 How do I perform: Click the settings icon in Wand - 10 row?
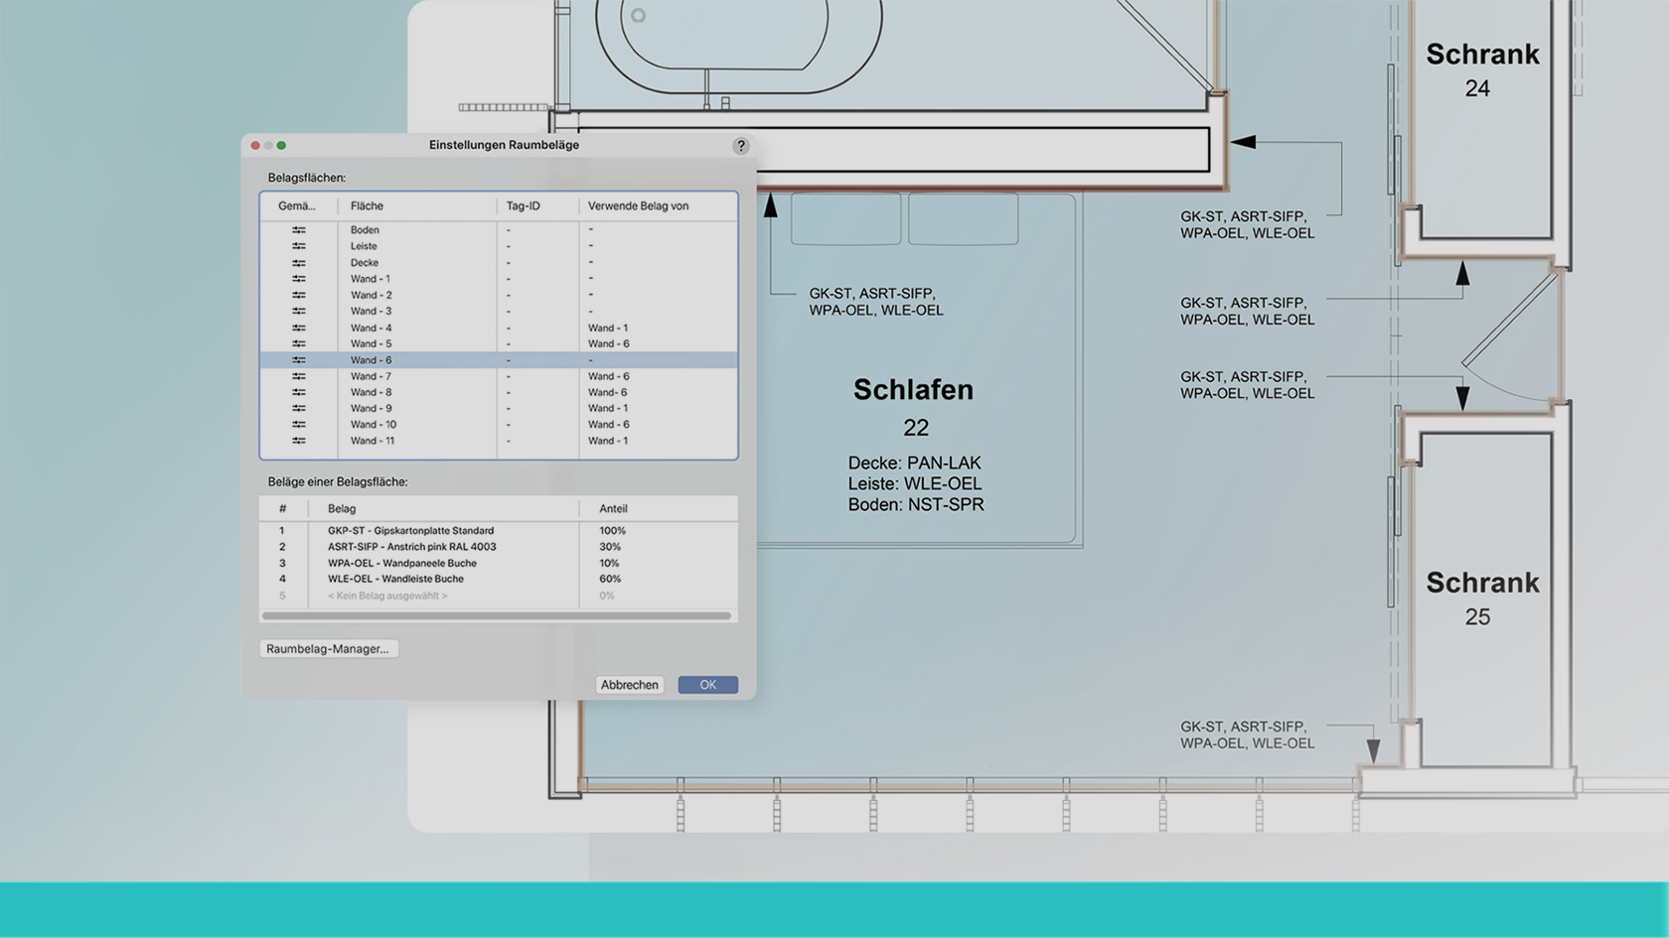299,424
